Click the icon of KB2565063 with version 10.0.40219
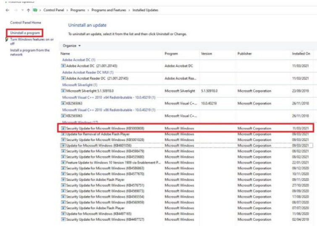The image size is (317, 226). (x=63, y=104)
